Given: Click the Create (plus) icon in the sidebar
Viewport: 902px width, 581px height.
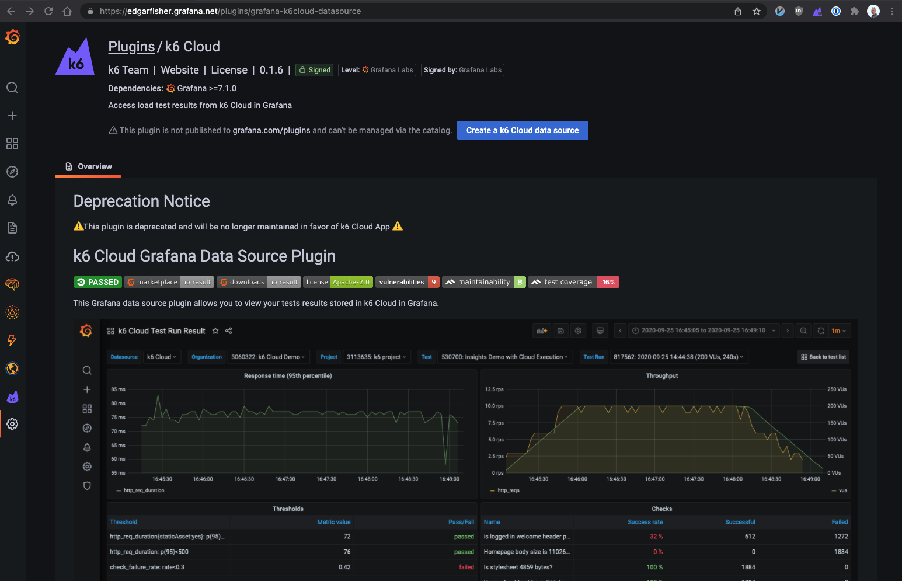Looking at the screenshot, I should 12,116.
